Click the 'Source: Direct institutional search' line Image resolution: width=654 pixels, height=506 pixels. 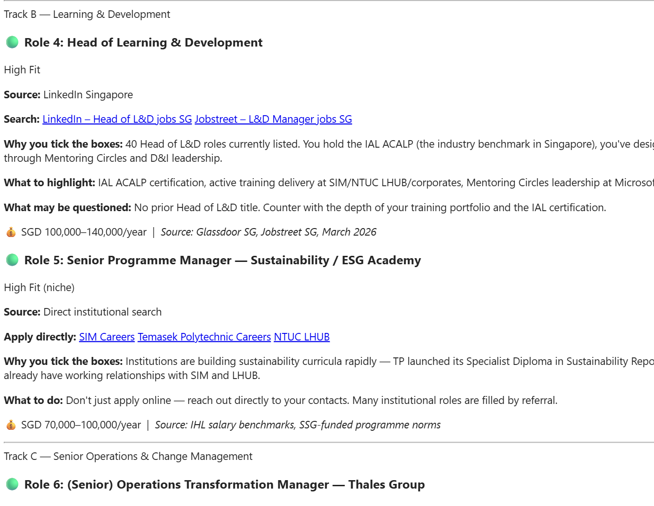click(x=83, y=312)
